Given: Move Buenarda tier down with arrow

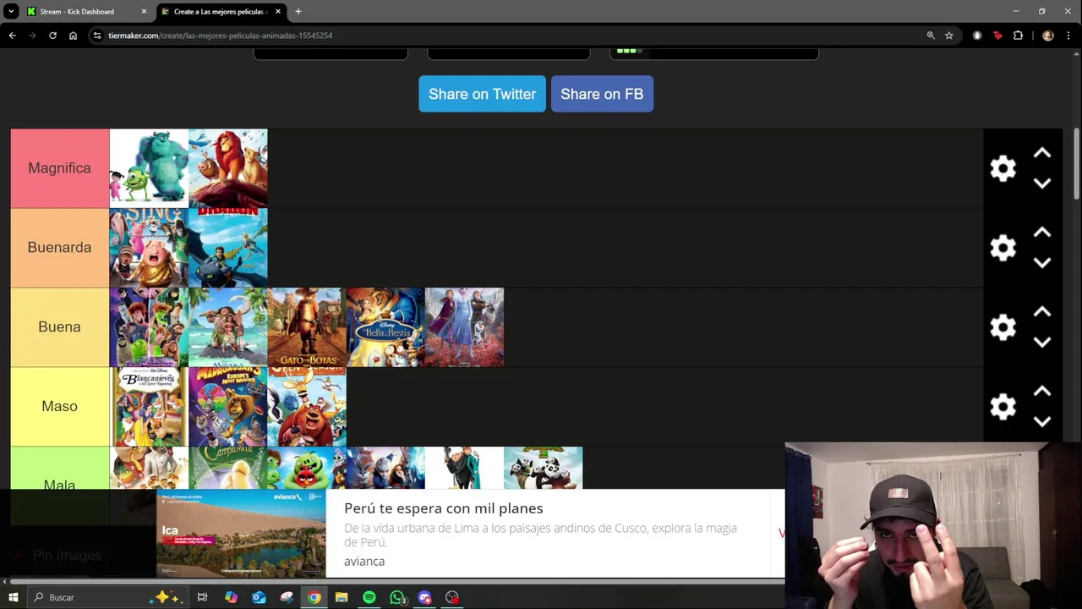Looking at the screenshot, I should (1041, 262).
